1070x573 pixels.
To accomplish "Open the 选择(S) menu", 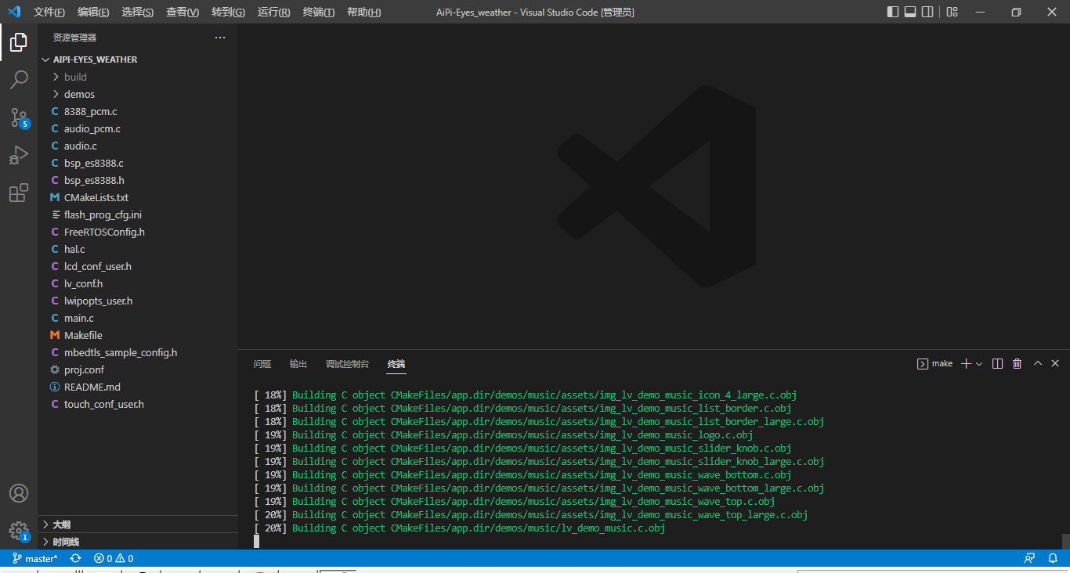I will 138,12.
